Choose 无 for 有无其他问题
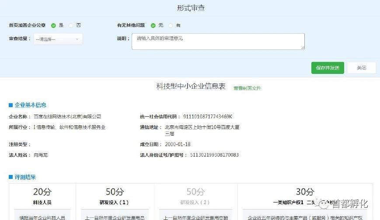 click(153, 25)
